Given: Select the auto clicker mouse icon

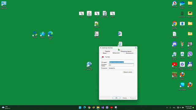Looking at the screenshot, I should pos(182,13).
